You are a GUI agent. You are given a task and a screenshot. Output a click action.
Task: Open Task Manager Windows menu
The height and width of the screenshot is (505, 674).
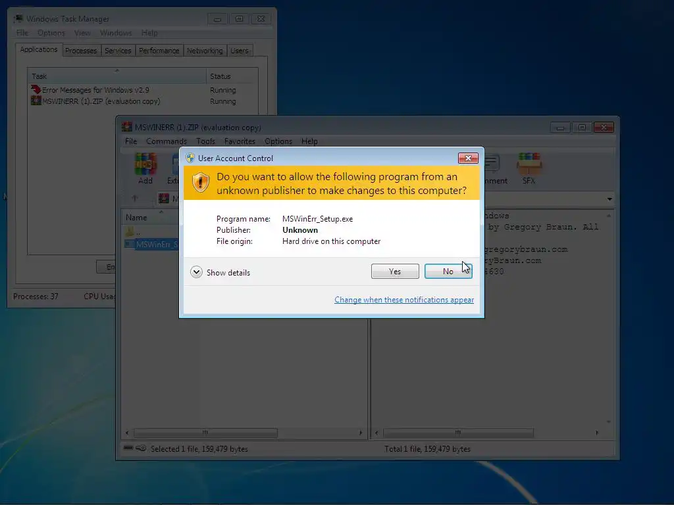click(x=116, y=33)
